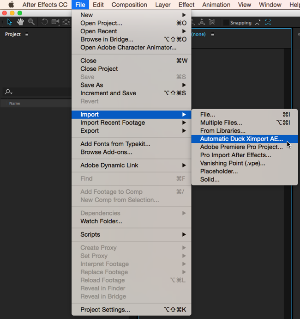Image resolution: width=300 pixels, height=319 pixels.
Task: Open the Project panel menu icon
Action: pyautogui.click(x=27, y=35)
